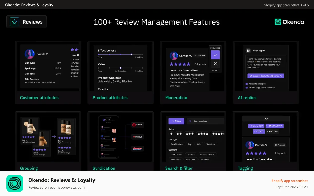Select the one-star rating filter
The width and height of the screenshot is (314, 196).
pos(172,134)
